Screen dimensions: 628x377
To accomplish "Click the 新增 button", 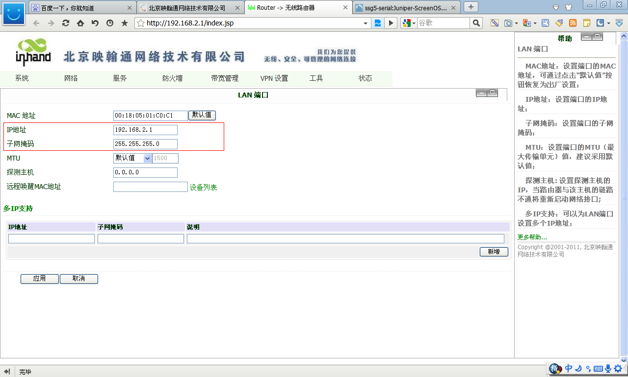I will 494,252.
